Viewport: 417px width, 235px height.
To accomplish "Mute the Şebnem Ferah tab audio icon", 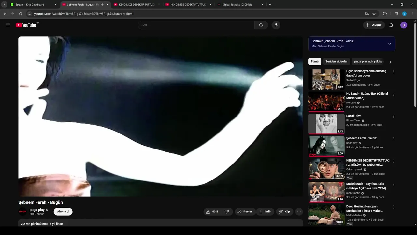I will click(102, 5).
